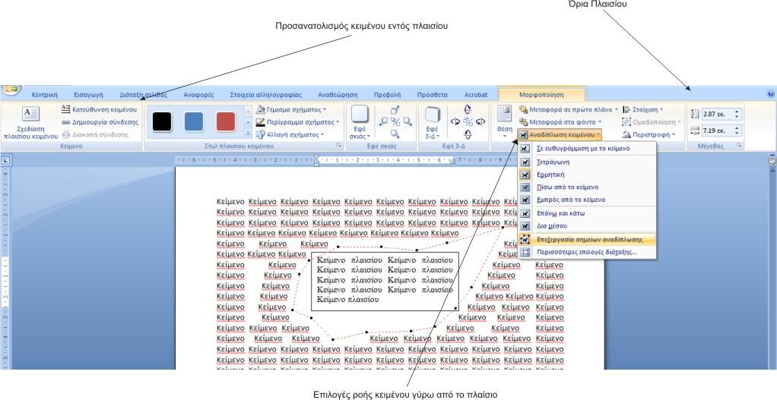Screen dimensions: 777x400
Task: Open the Στοίχιση (align) dropdown
Action: click(643, 109)
